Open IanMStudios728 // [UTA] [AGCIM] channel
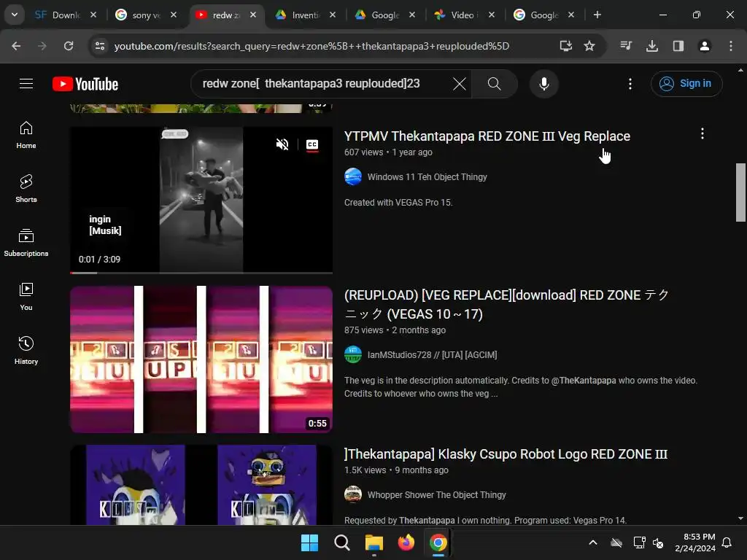Viewport: 747px width, 560px height. [432, 355]
